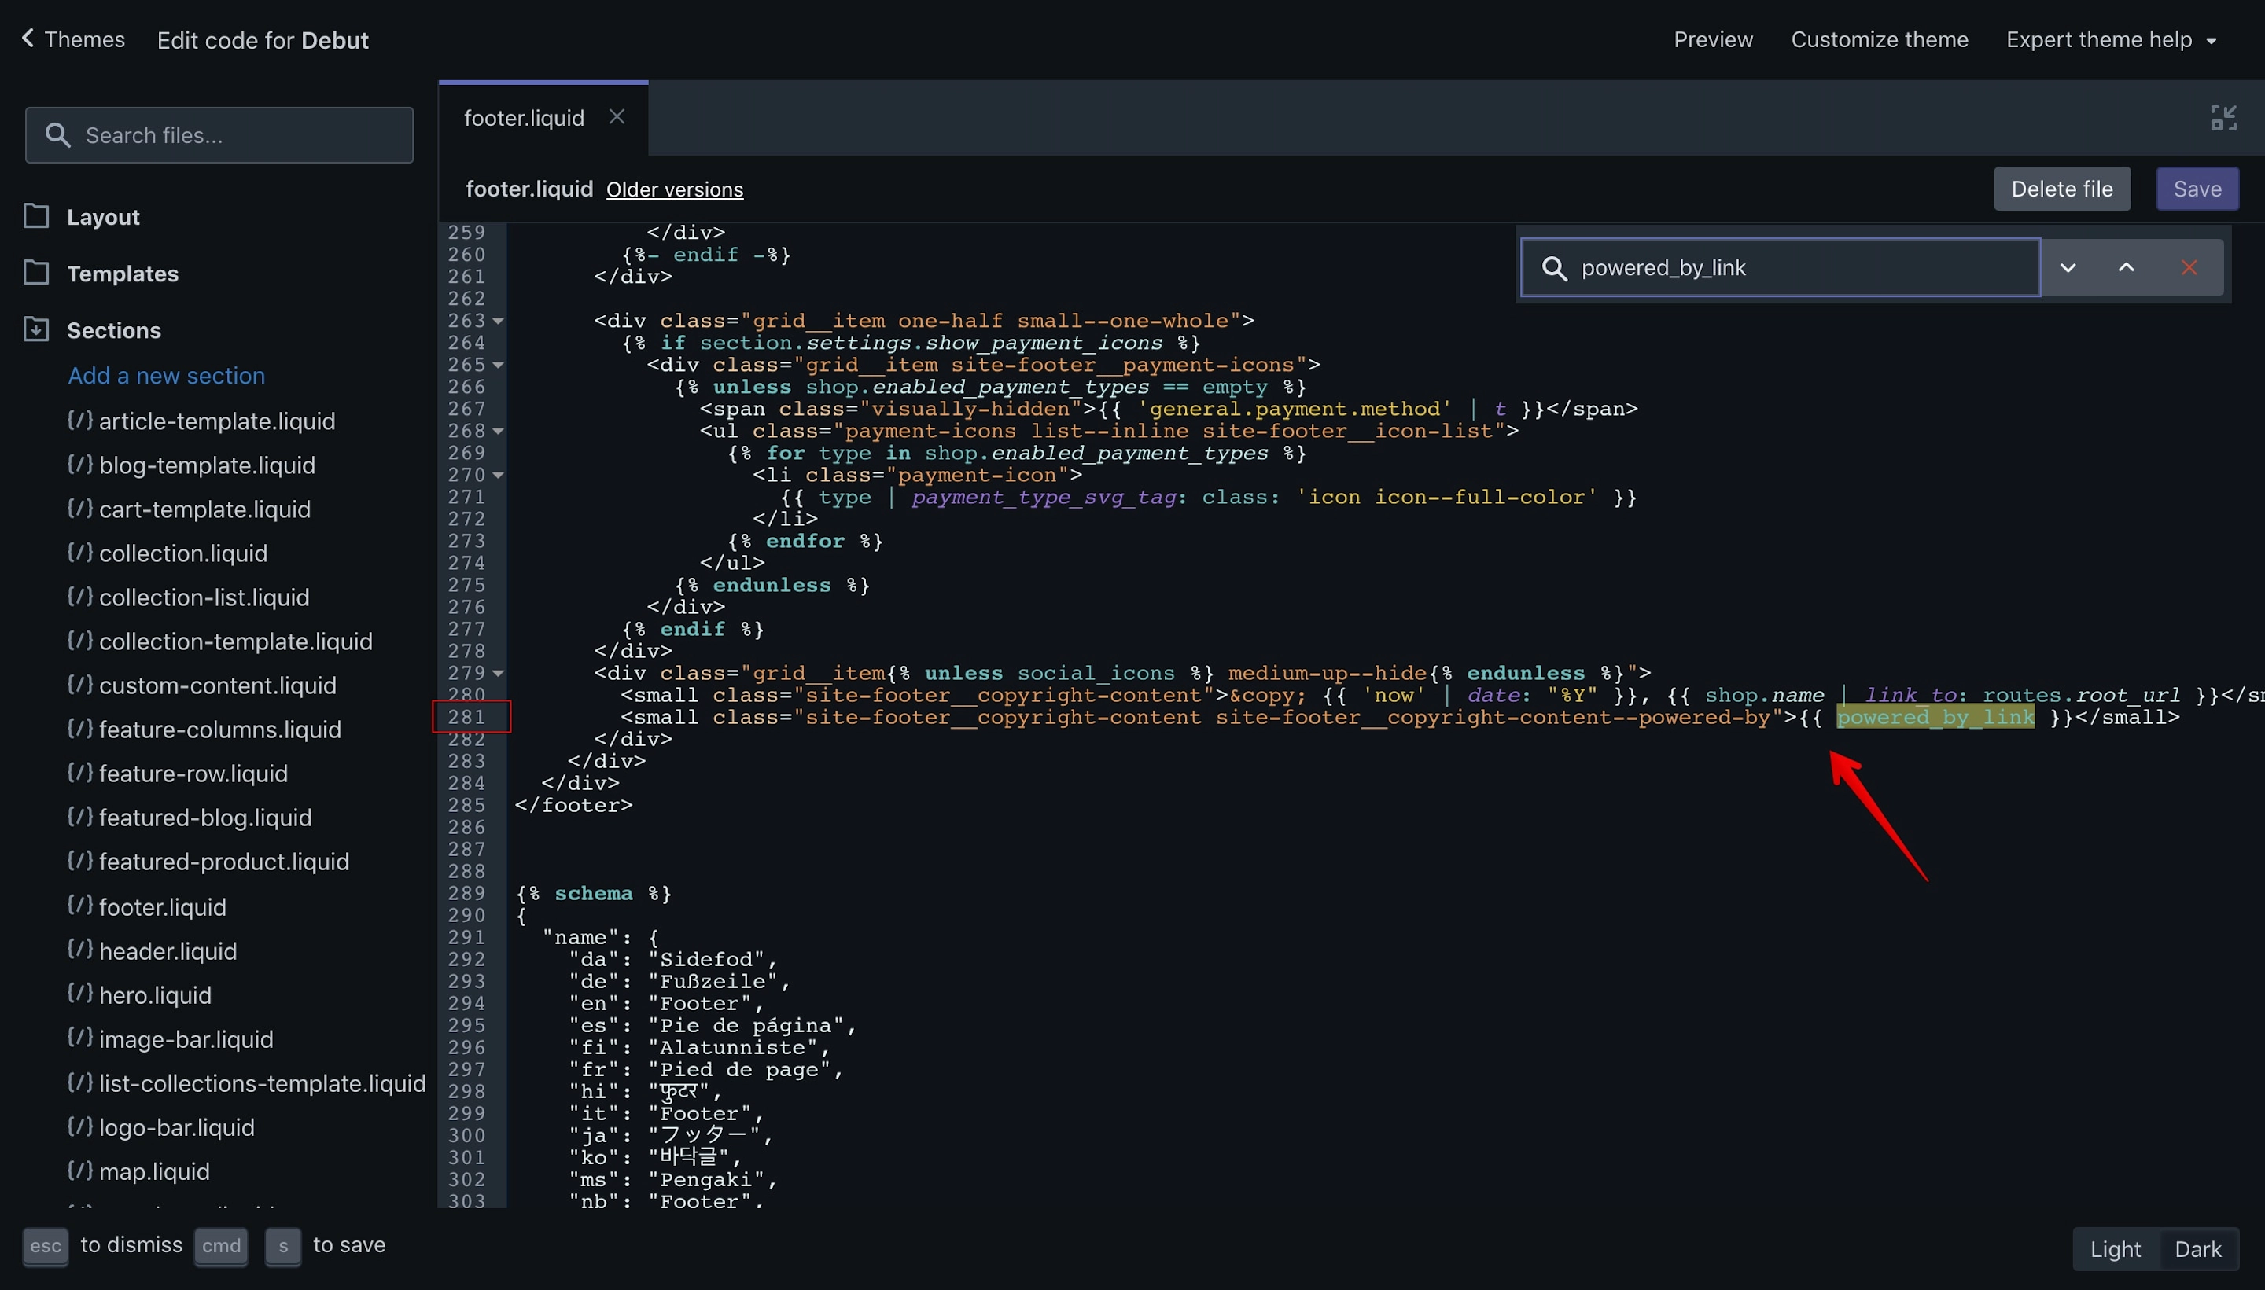The image size is (2265, 1290).
Task: Click the search files magnifier icon
Action: click(x=57, y=134)
